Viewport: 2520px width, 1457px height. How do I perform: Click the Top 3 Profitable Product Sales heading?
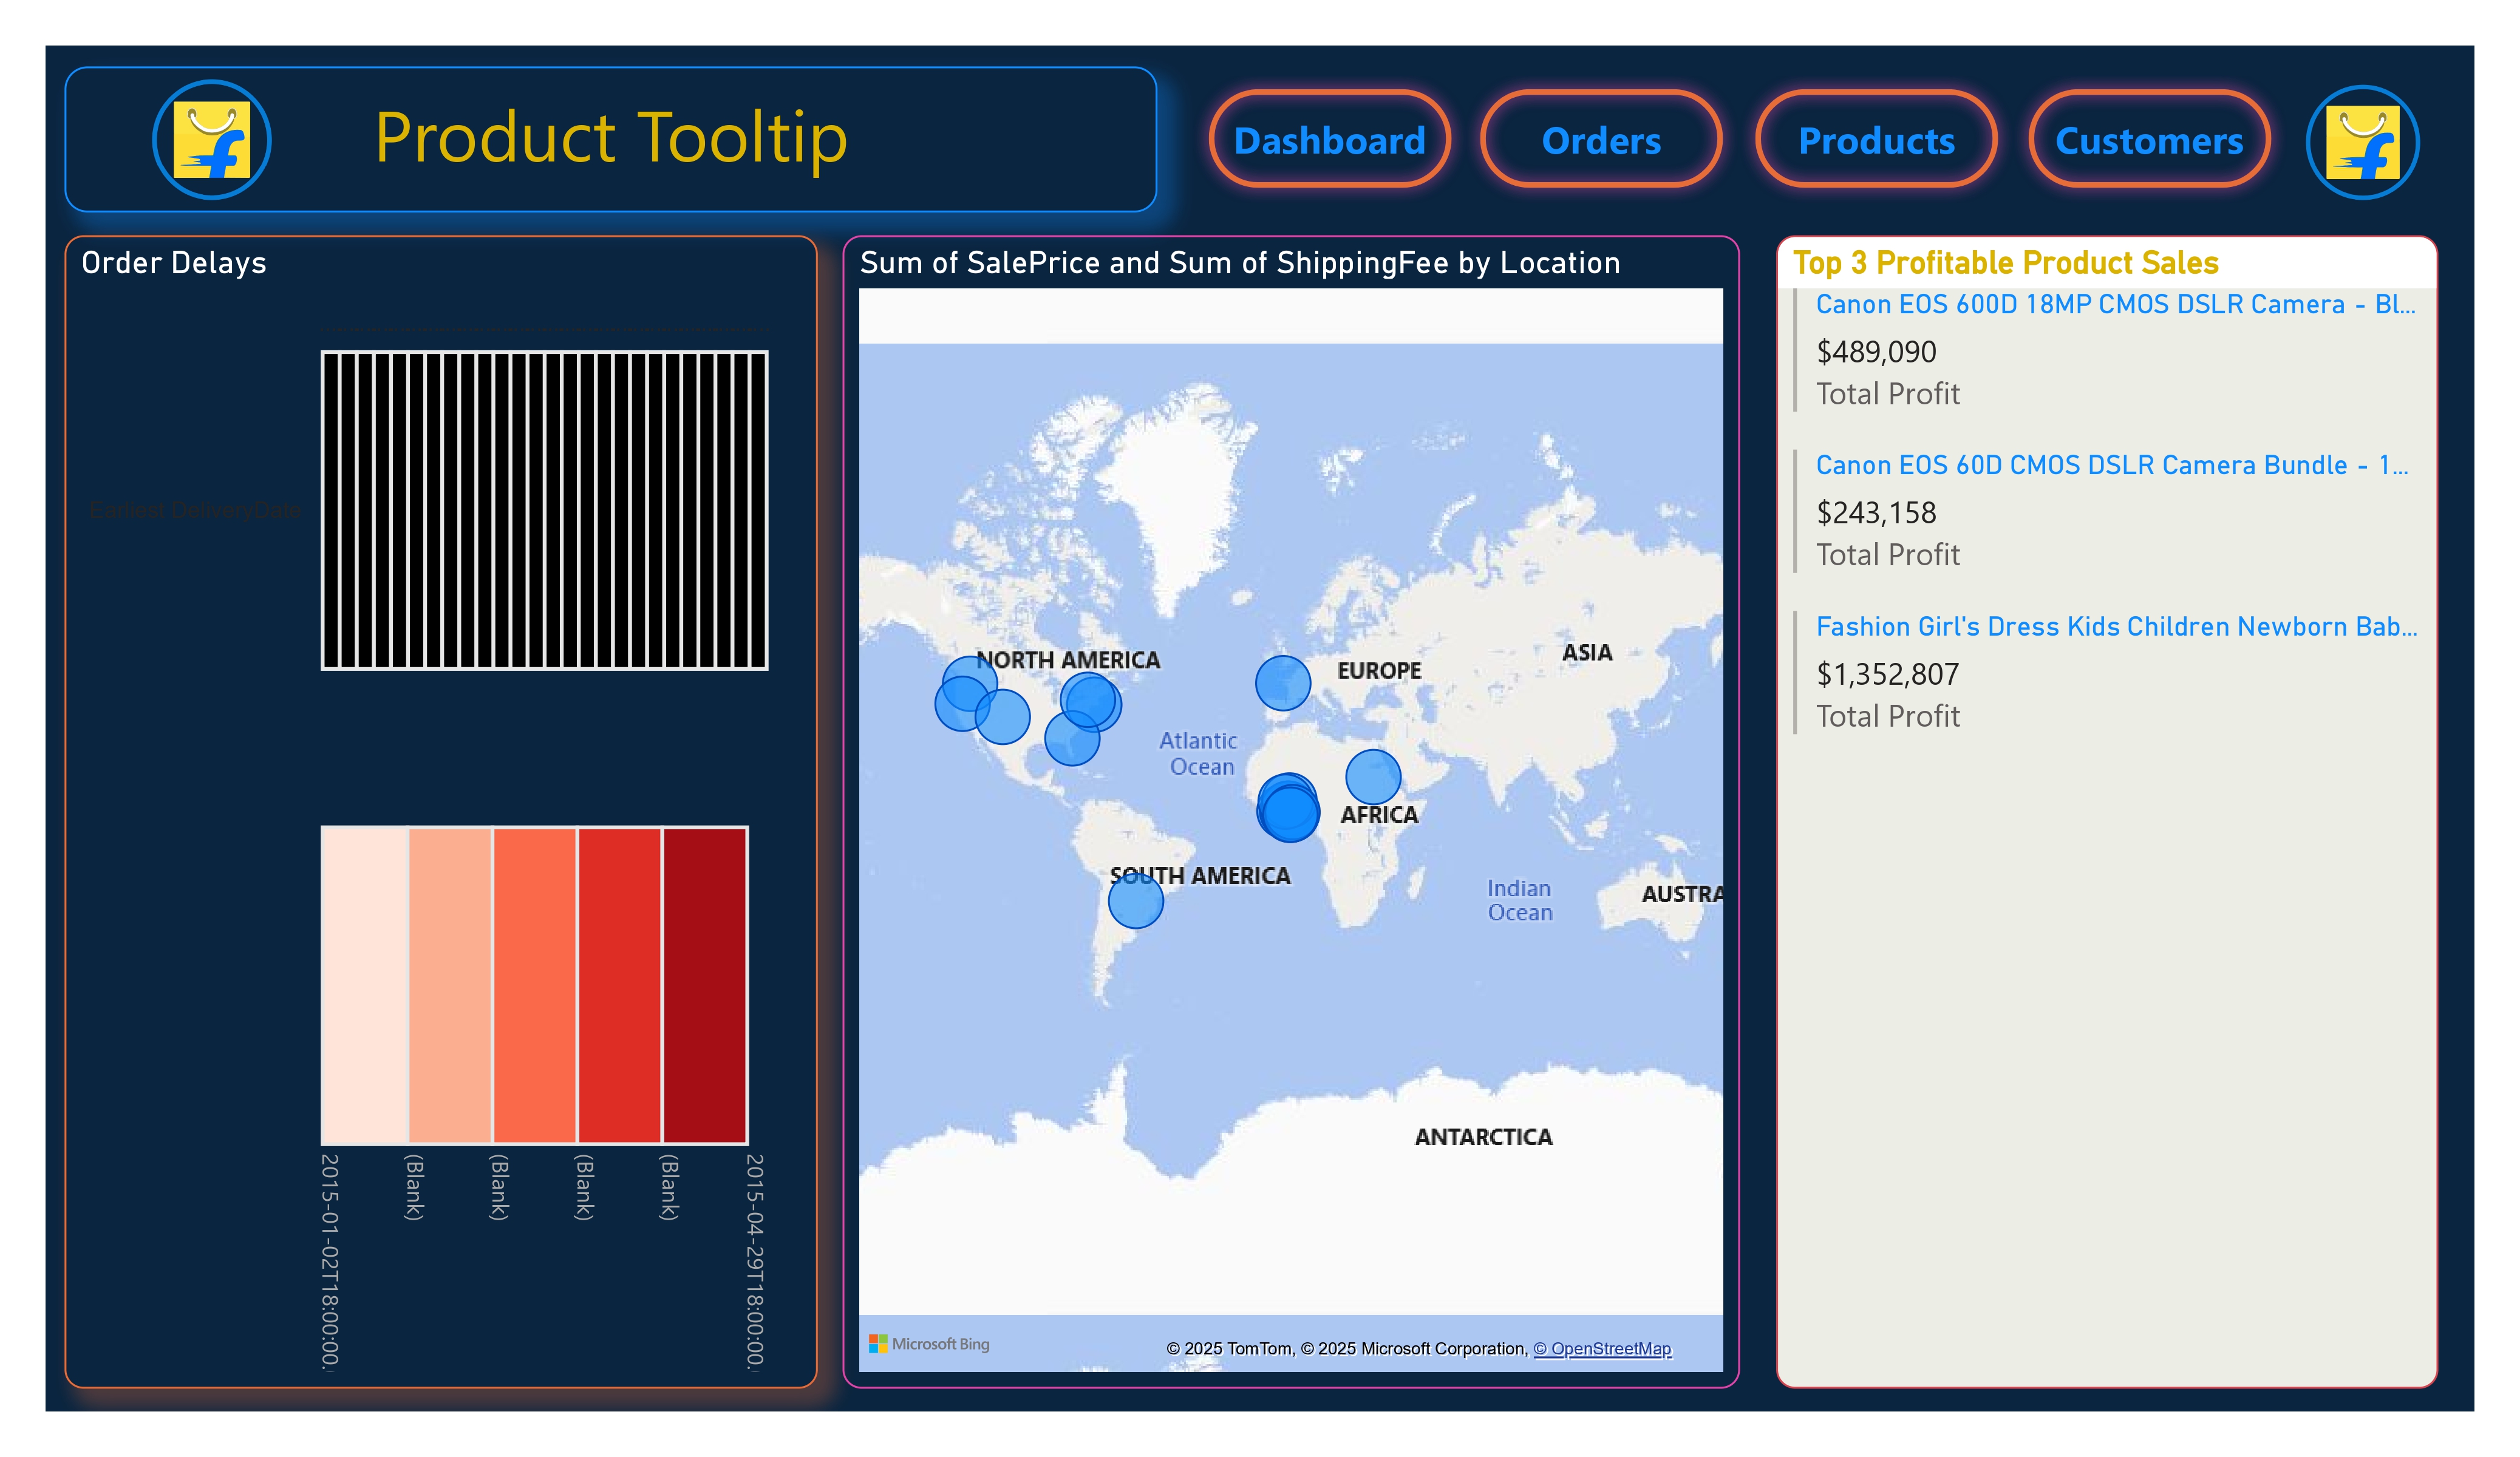coord(2005,263)
